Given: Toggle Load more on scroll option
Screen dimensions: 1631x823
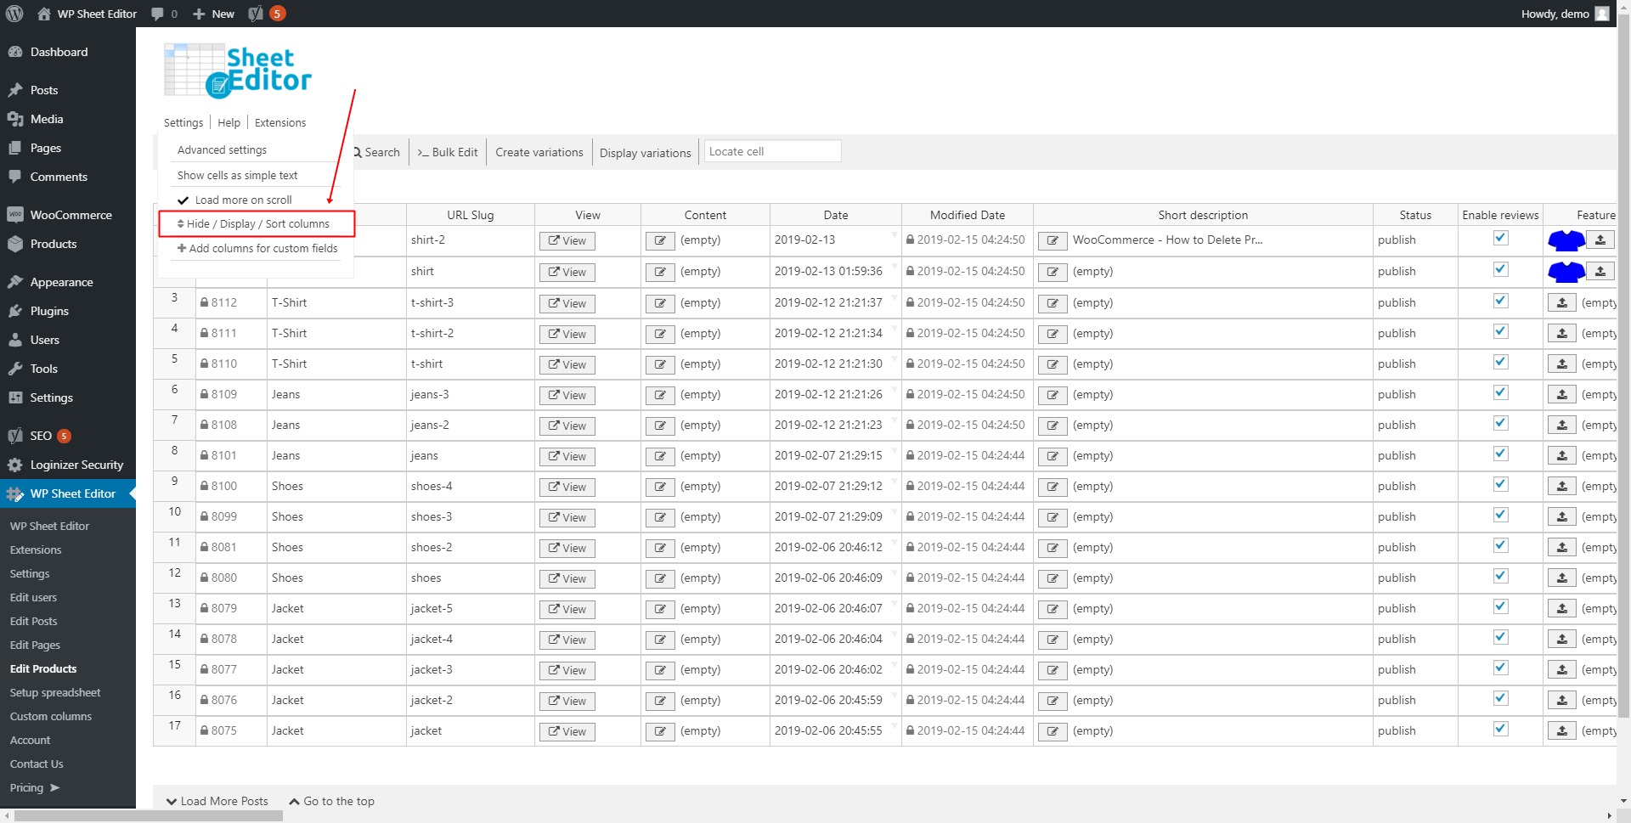Looking at the screenshot, I should point(242,200).
